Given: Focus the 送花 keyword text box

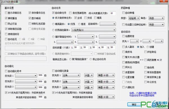Looking at the screenshot, I should 26,48.
